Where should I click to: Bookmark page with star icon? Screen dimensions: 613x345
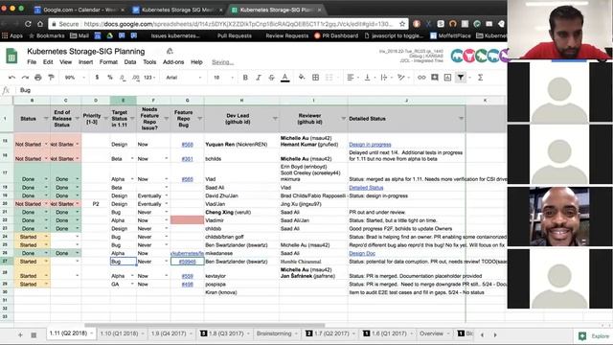pyautogui.click(x=402, y=24)
